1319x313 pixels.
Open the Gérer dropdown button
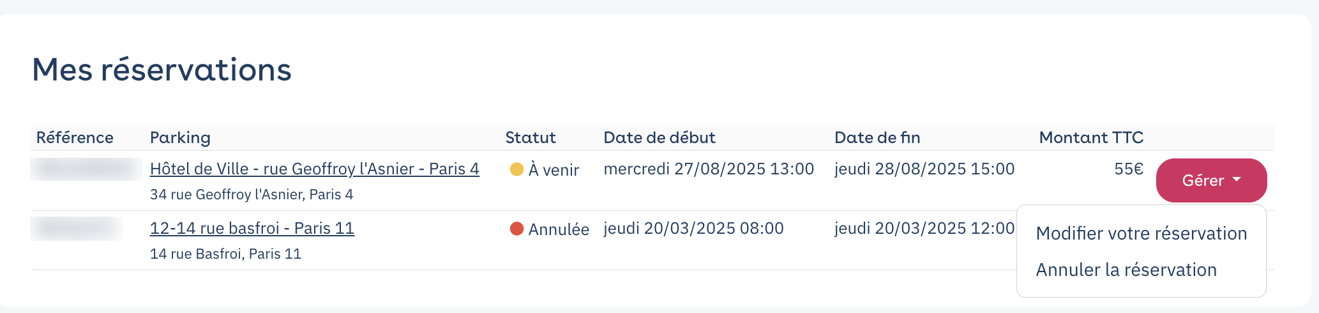click(x=1211, y=181)
